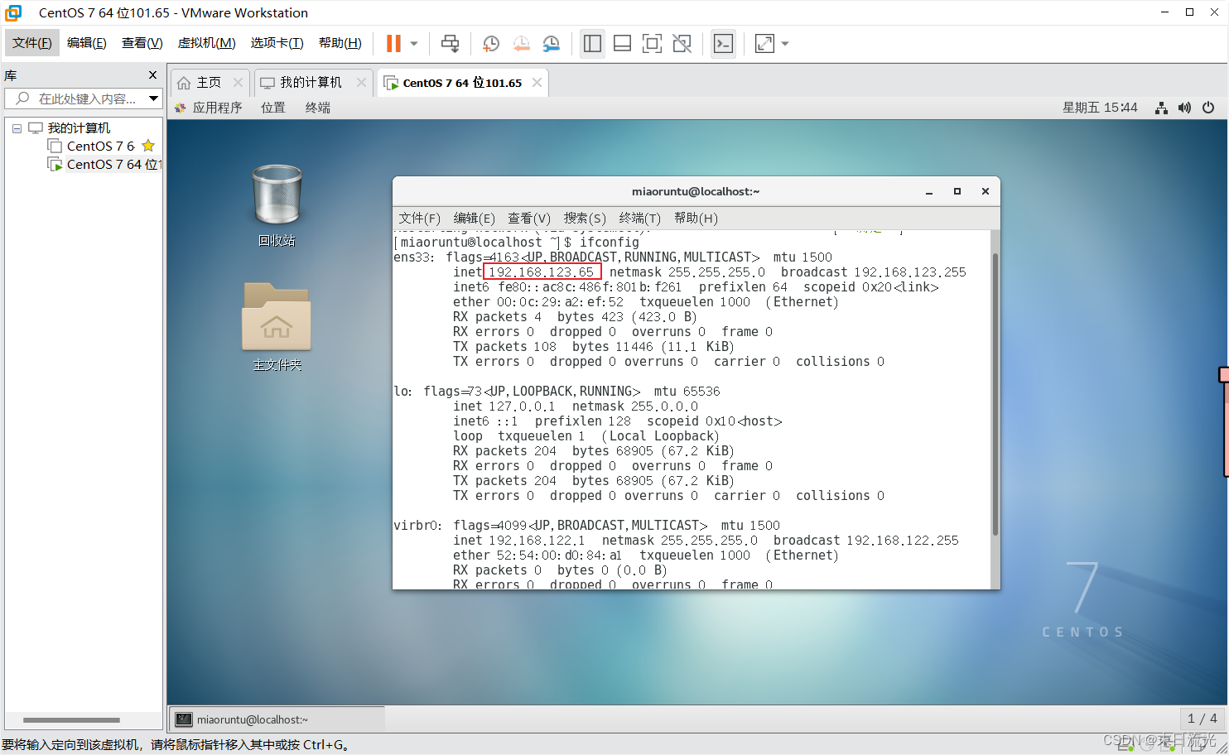Close the CentOS 7 64 位101.65 tab
1229x755 pixels.
(537, 82)
